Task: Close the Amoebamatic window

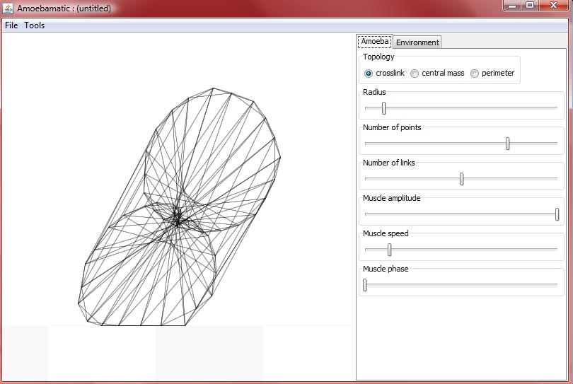Action: click(553, 6)
